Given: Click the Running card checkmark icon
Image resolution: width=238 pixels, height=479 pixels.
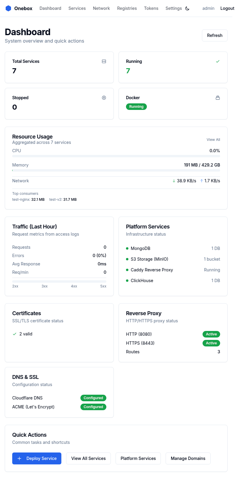Looking at the screenshot, I should click(x=218, y=61).
